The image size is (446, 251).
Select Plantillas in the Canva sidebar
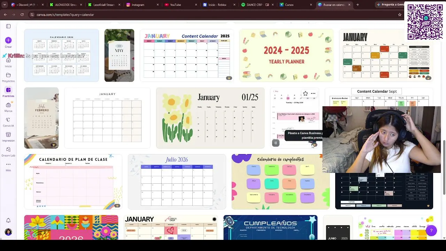tap(8, 92)
